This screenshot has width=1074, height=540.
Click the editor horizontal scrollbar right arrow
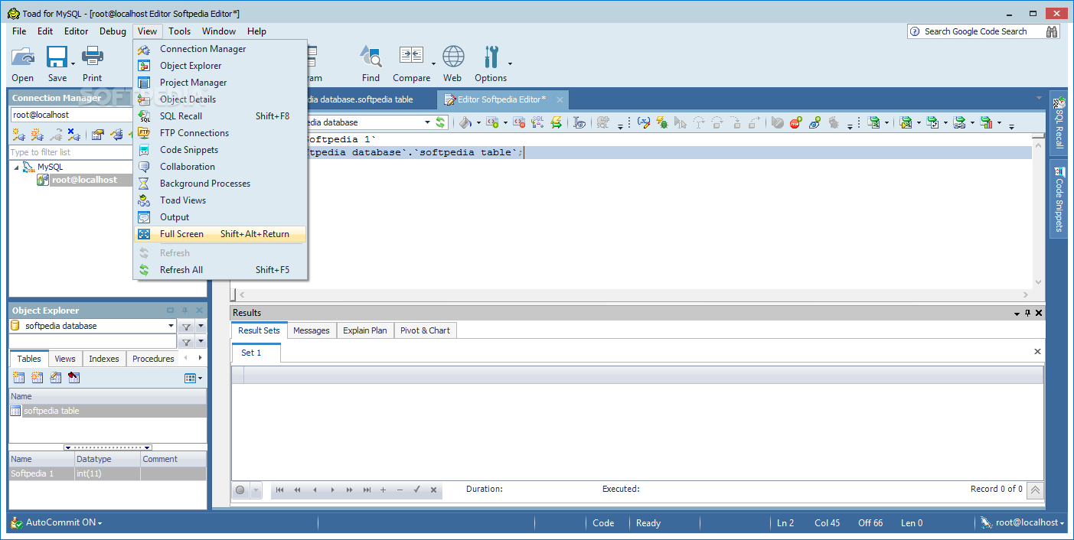(1026, 294)
